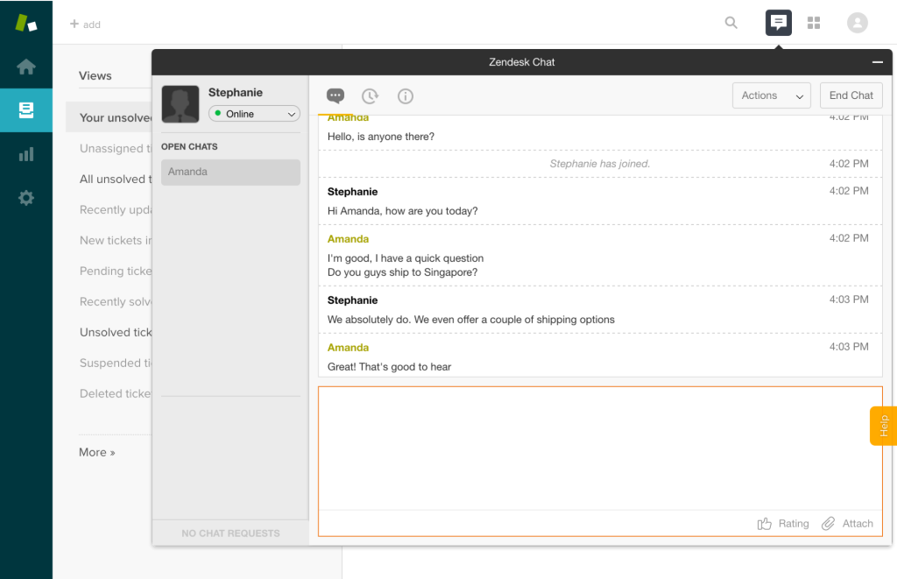
Task: Open the Unassigned tickets view
Action: 116,149
